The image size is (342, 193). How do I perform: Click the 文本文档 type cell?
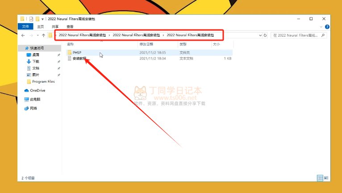186,59
